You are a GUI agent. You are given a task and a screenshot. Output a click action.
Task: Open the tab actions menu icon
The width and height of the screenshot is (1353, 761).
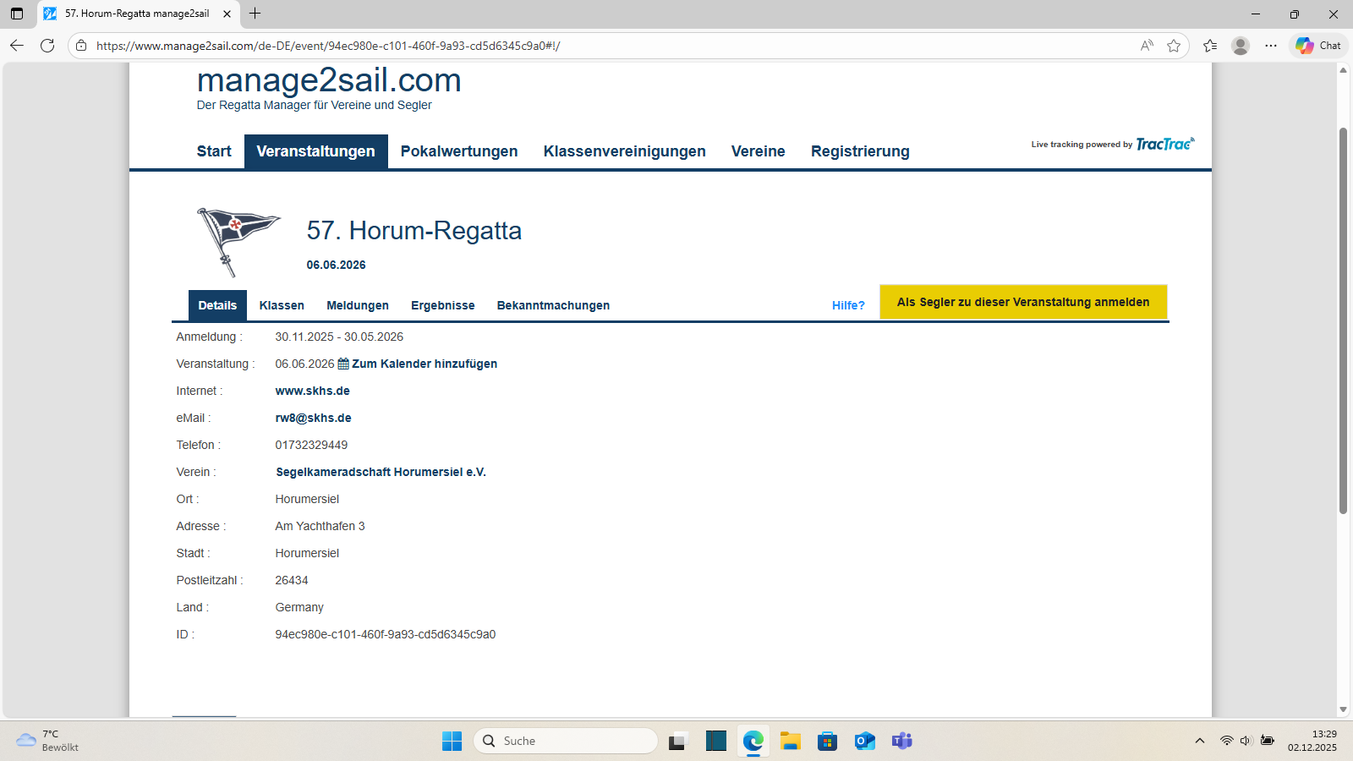pyautogui.click(x=17, y=14)
